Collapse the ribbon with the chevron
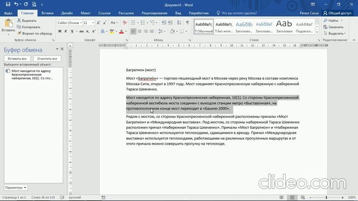The height and width of the screenshot is (201, 358). [x=354, y=40]
